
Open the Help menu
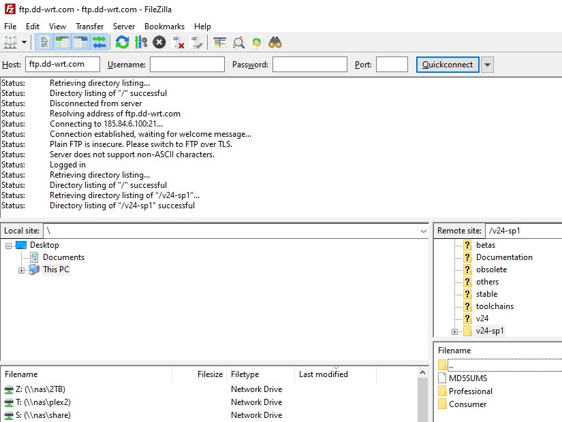[202, 27]
